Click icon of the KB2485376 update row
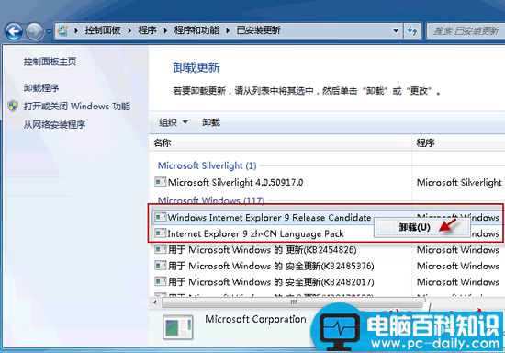This screenshot has height=353, width=505. 161,266
